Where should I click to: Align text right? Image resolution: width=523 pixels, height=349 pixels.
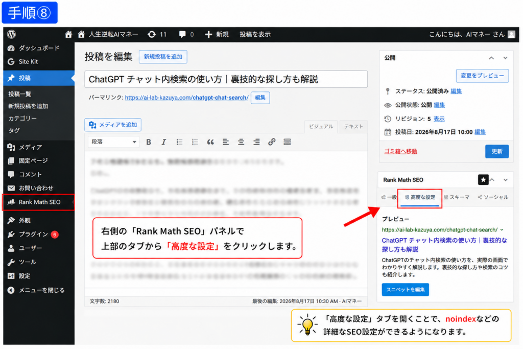tap(256, 142)
